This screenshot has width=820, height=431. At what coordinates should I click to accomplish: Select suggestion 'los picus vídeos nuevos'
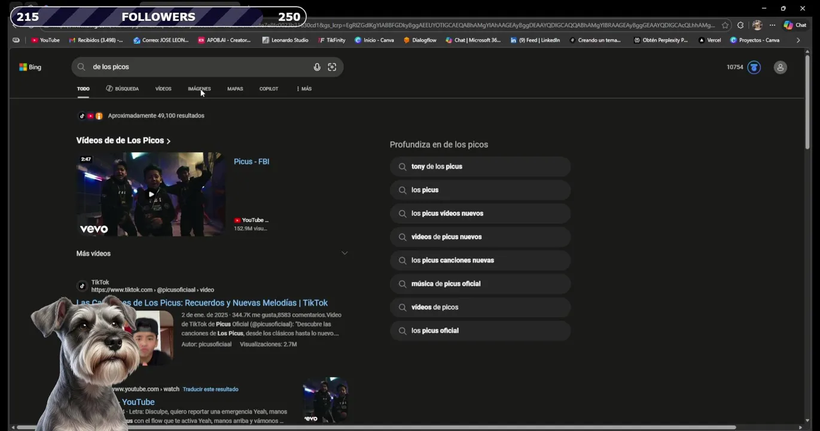click(480, 213)
